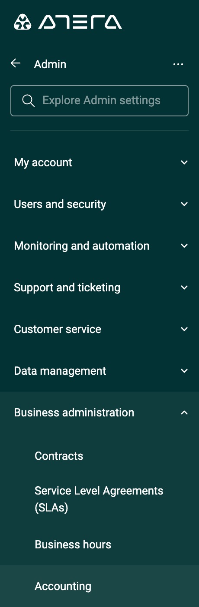Expand the Monitoring and automation chevron

(184, 246)
